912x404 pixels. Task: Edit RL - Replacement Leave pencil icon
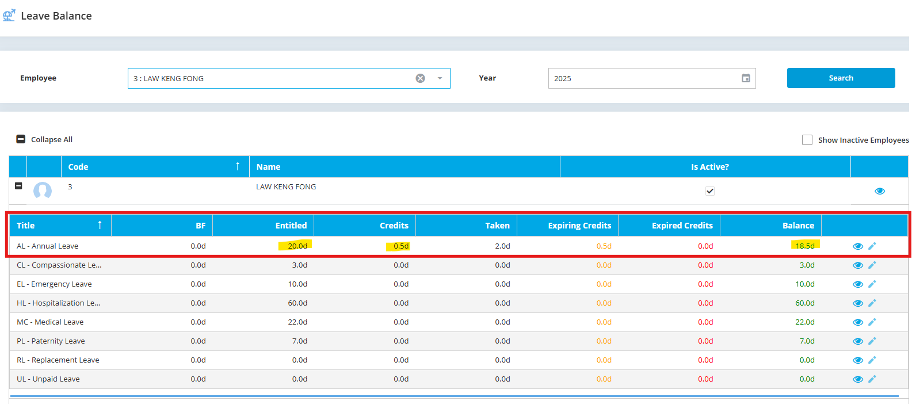872,360
